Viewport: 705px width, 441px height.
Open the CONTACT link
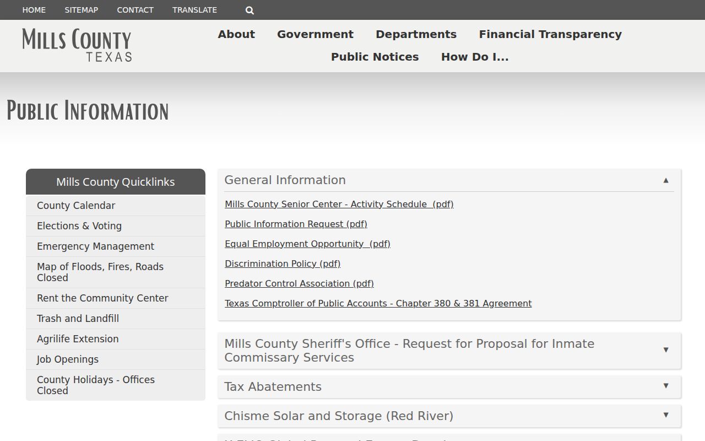click(x=135, y=10)
